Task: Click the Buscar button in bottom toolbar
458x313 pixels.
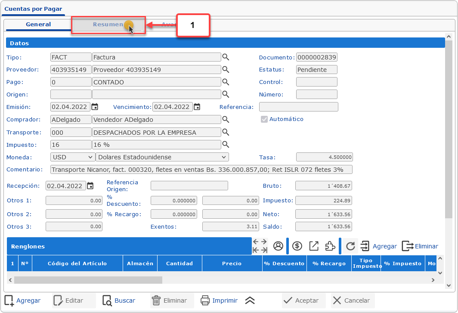Action: click(x=119, y=301)
